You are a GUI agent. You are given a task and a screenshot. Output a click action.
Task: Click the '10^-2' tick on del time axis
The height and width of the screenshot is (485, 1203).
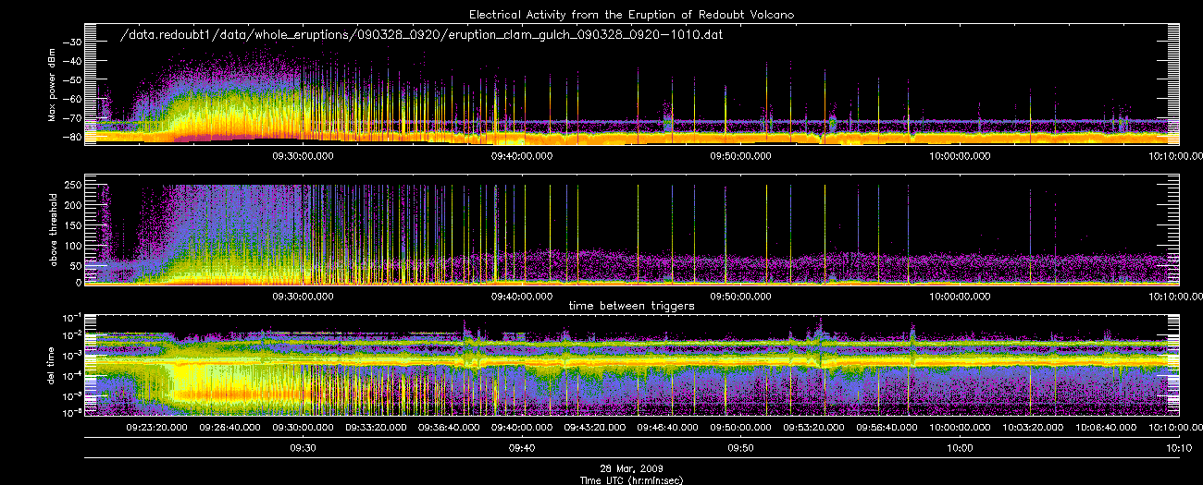(73, 335)
